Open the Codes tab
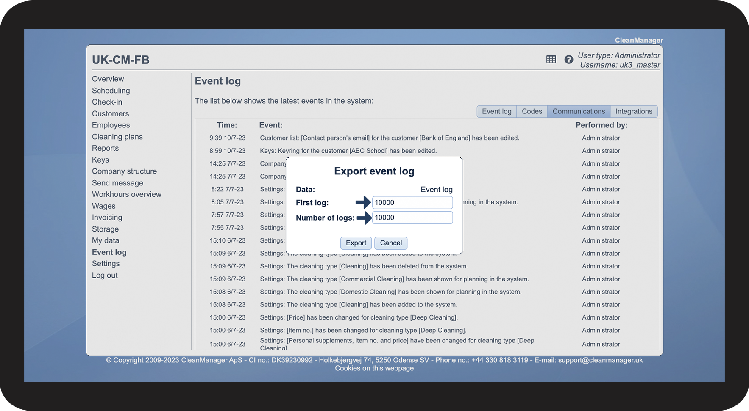This screenshot has height=411, width=749. coord(532,111)
